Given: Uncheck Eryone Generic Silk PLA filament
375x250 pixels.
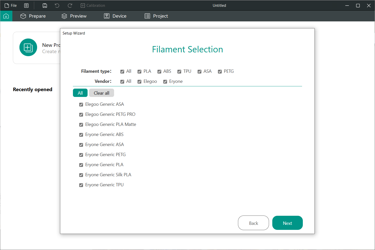Looking at the screenshot, I should point(81,175).
